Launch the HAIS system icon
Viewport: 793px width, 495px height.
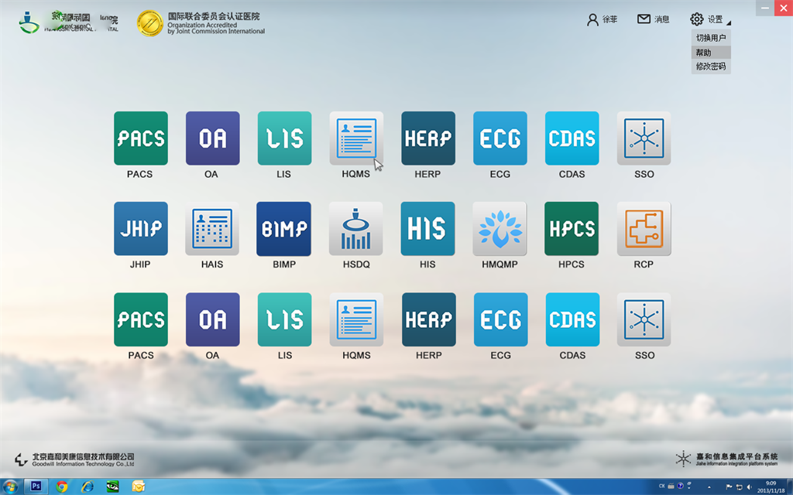tap(212, 229)
